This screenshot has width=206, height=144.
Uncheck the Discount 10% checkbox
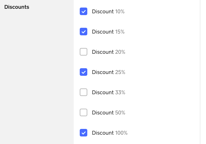(x=83, y=11)
